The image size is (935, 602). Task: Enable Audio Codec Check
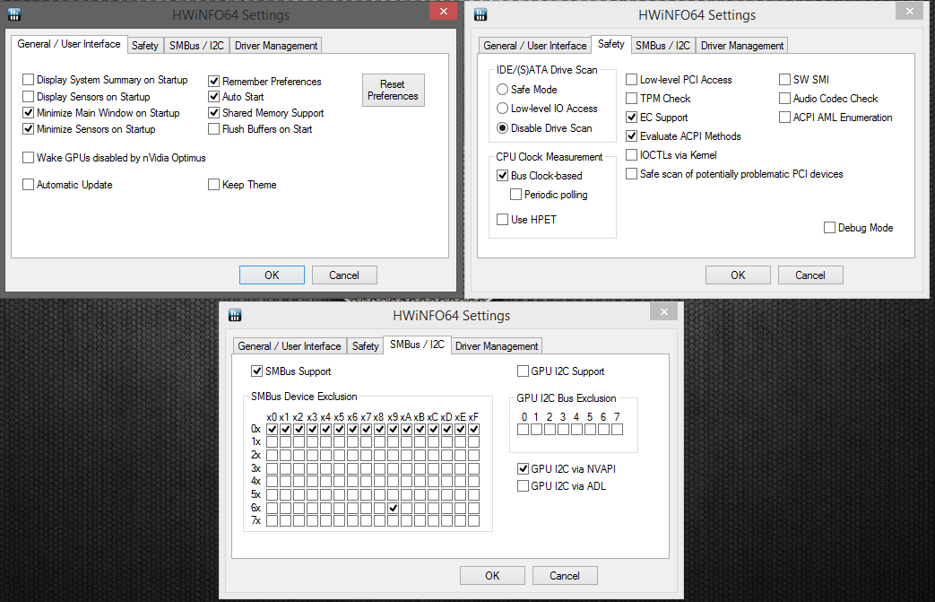pyautogui.click(x=828, y=99)
